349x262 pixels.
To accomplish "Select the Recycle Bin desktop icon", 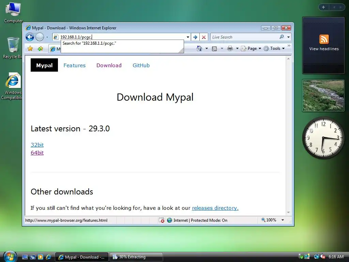I will pyautogui.click(x=13, y=48).
